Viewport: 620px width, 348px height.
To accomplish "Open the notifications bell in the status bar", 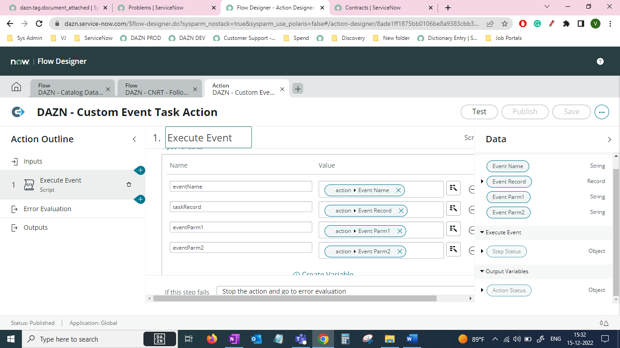I will point(605,323).
